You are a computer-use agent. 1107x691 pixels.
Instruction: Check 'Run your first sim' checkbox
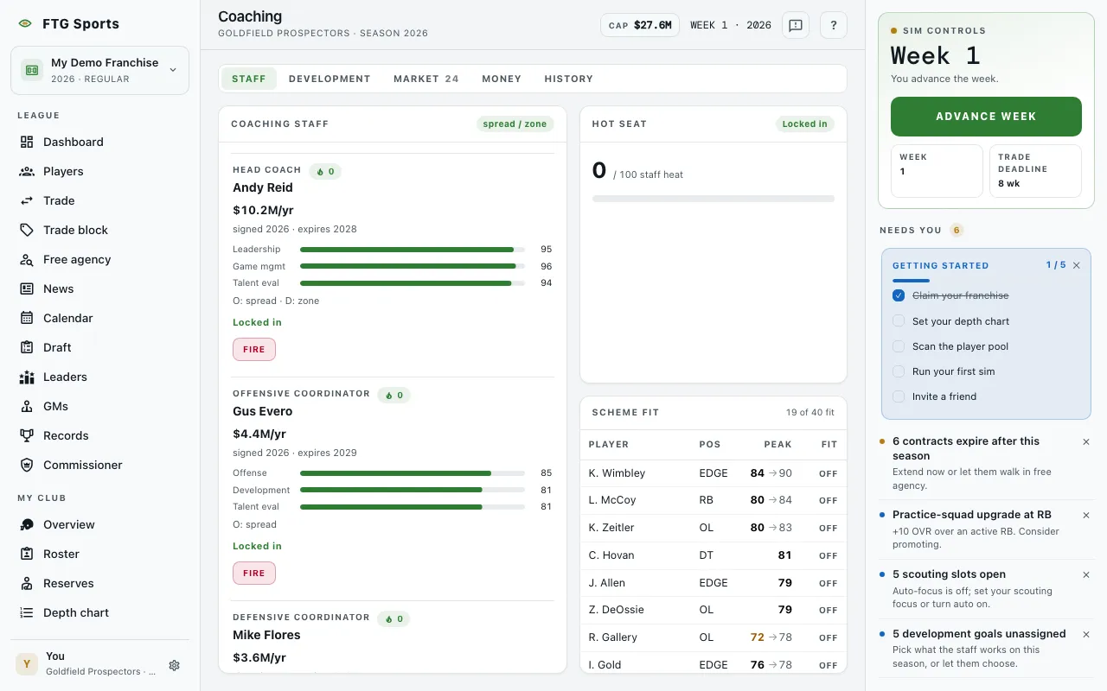899,371
